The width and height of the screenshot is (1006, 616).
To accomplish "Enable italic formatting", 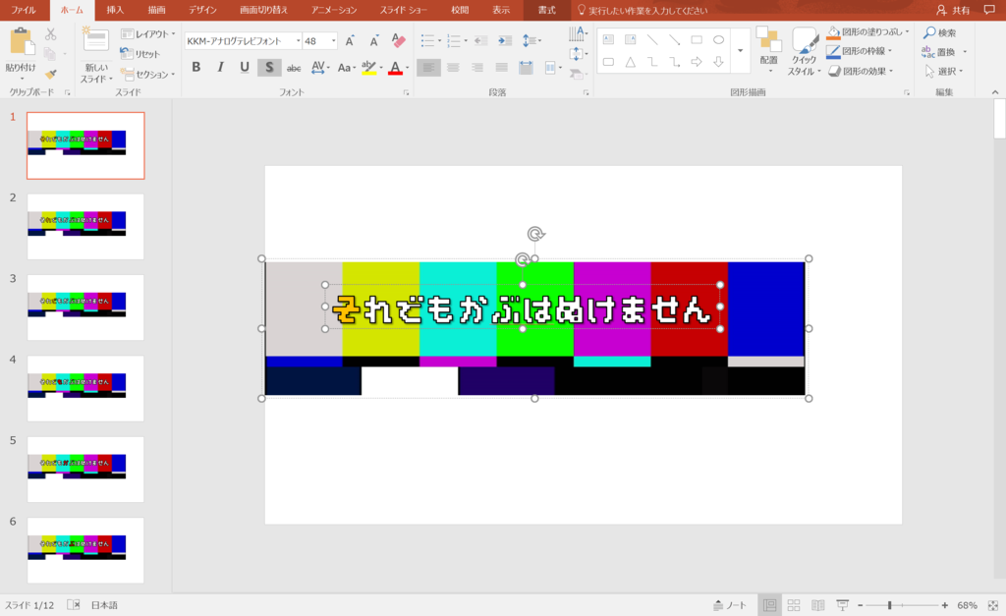I will [220, 67].
